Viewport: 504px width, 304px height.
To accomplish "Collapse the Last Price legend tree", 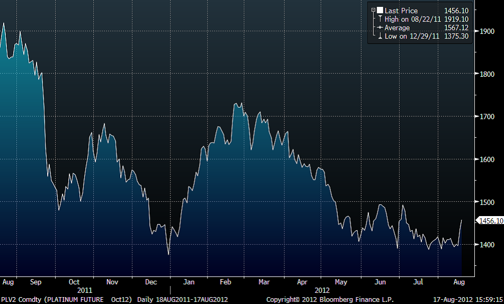I will [373, 10].
